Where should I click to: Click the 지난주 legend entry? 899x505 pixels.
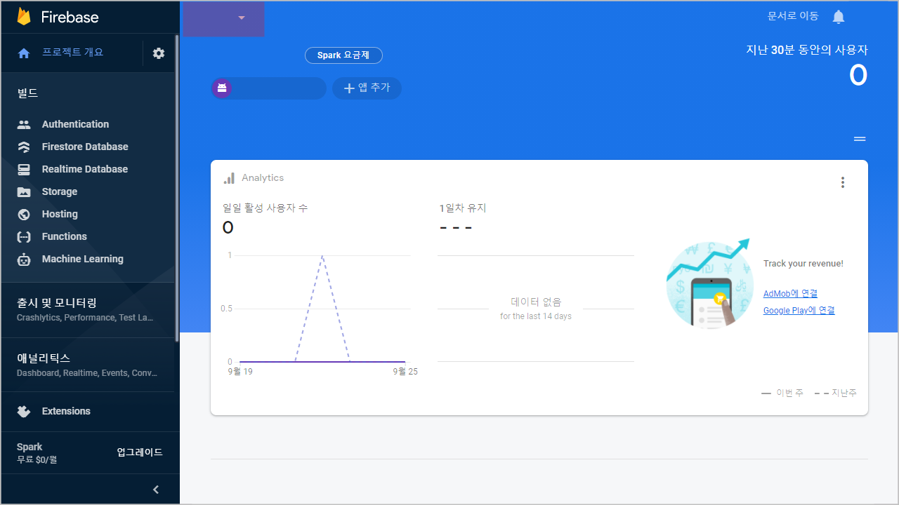[836, 393]
